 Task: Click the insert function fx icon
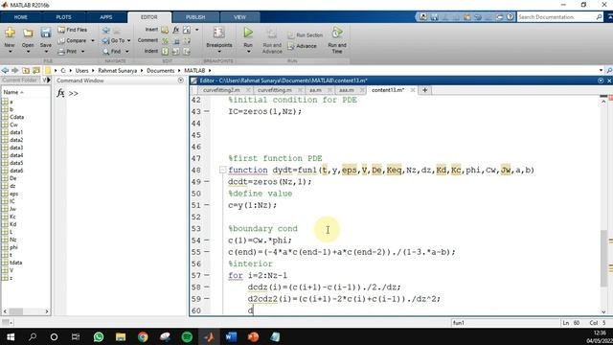176,30
